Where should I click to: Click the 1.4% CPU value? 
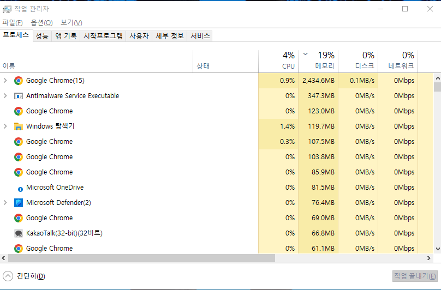288,126
